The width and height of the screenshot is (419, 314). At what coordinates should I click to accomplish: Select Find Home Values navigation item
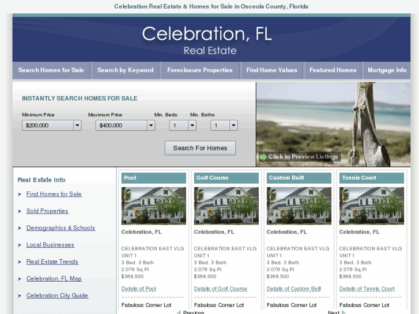tap(271, 70)
